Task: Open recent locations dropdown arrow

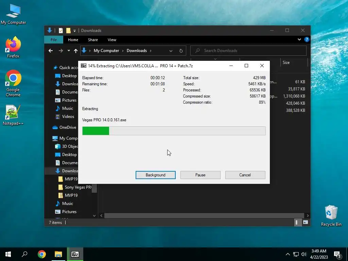Action: click(69, 51)
